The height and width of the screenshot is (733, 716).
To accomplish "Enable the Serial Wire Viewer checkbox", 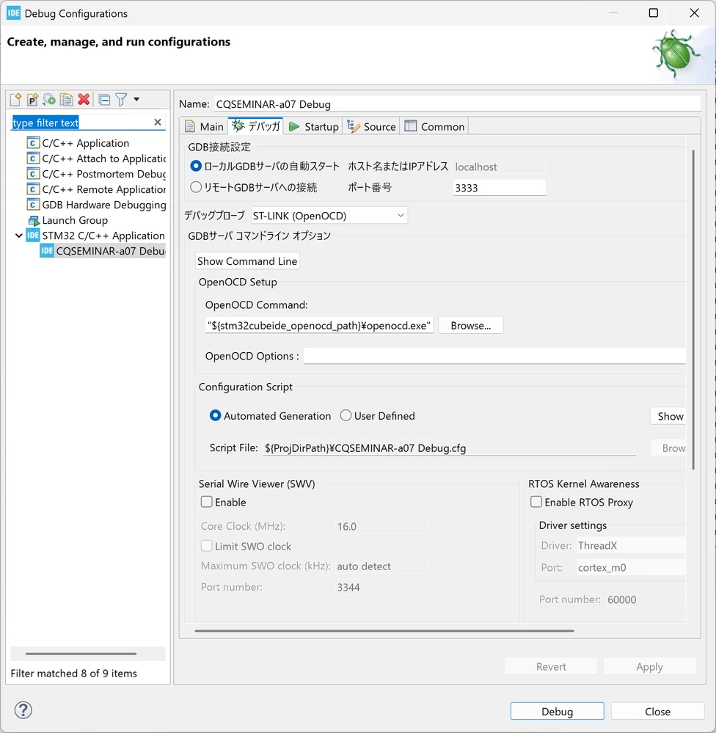I will [x=207, y=502].
